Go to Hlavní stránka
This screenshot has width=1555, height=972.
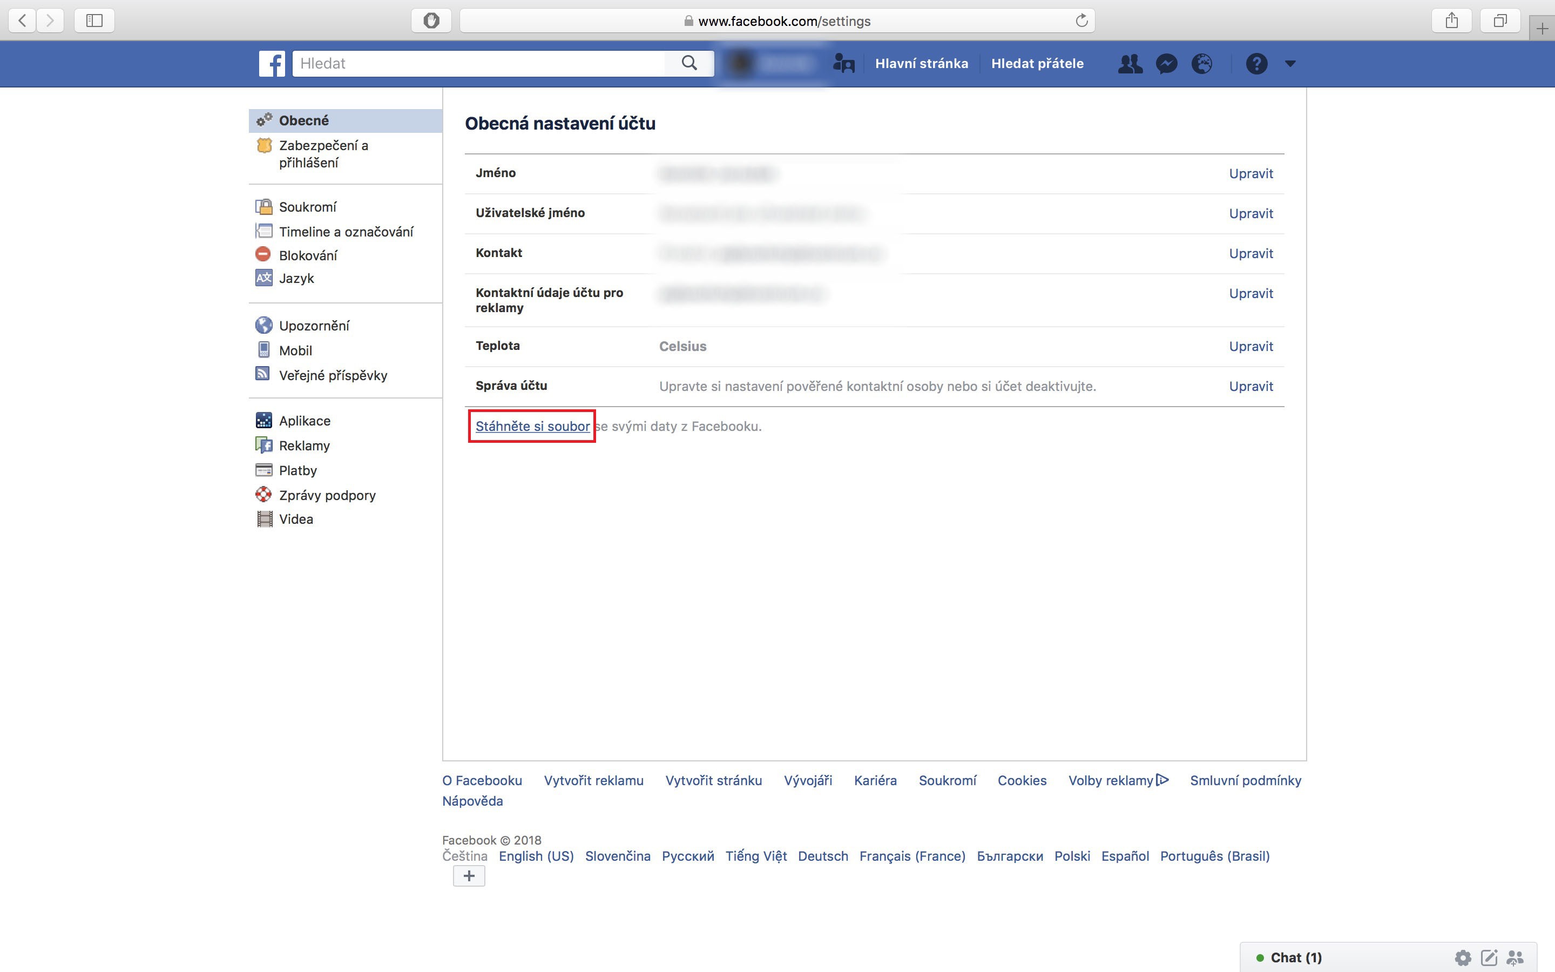(921, 64)
